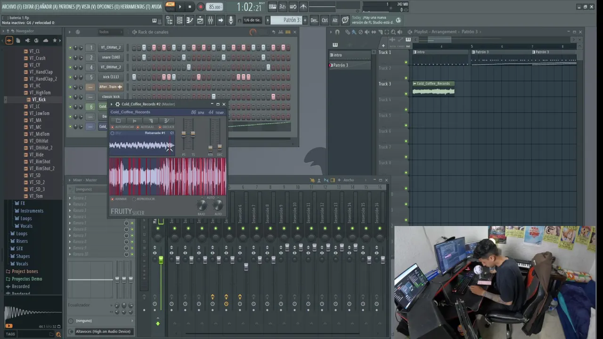Start playback with the transport play button
603x339 pixels.
[x=180, y=7]
